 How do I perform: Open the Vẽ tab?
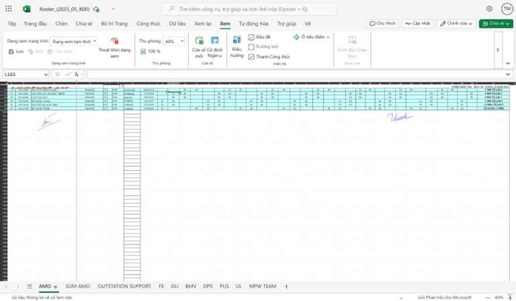click(308, 24)
